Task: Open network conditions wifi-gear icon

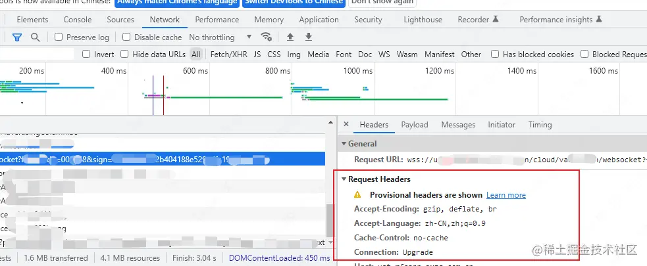Action: [x=266, y=37]
